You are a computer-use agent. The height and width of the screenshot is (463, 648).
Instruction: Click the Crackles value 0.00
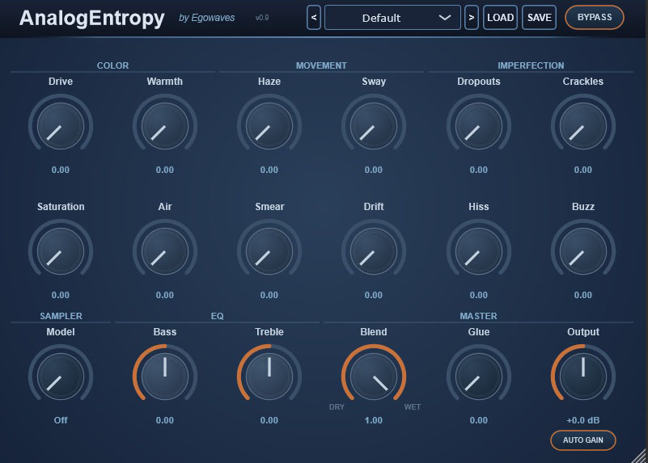[x=583, y=170]
